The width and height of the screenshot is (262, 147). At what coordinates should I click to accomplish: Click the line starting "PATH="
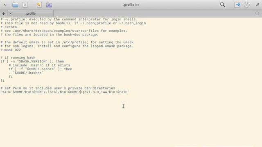coord(65,92)
